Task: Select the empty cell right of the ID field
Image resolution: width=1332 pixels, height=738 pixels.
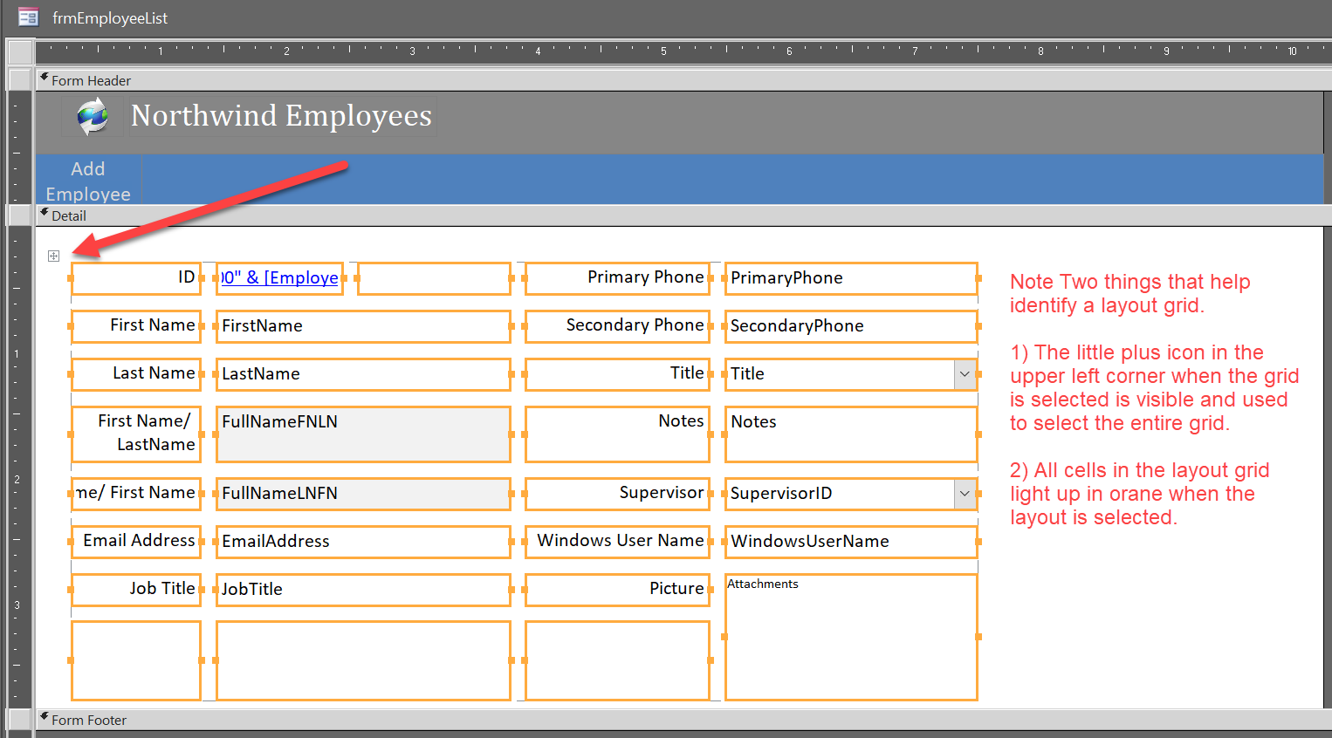Action: tap(434, 278)
